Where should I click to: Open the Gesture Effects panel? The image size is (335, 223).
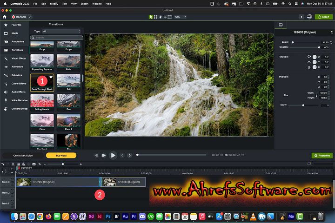coord(14,109)
